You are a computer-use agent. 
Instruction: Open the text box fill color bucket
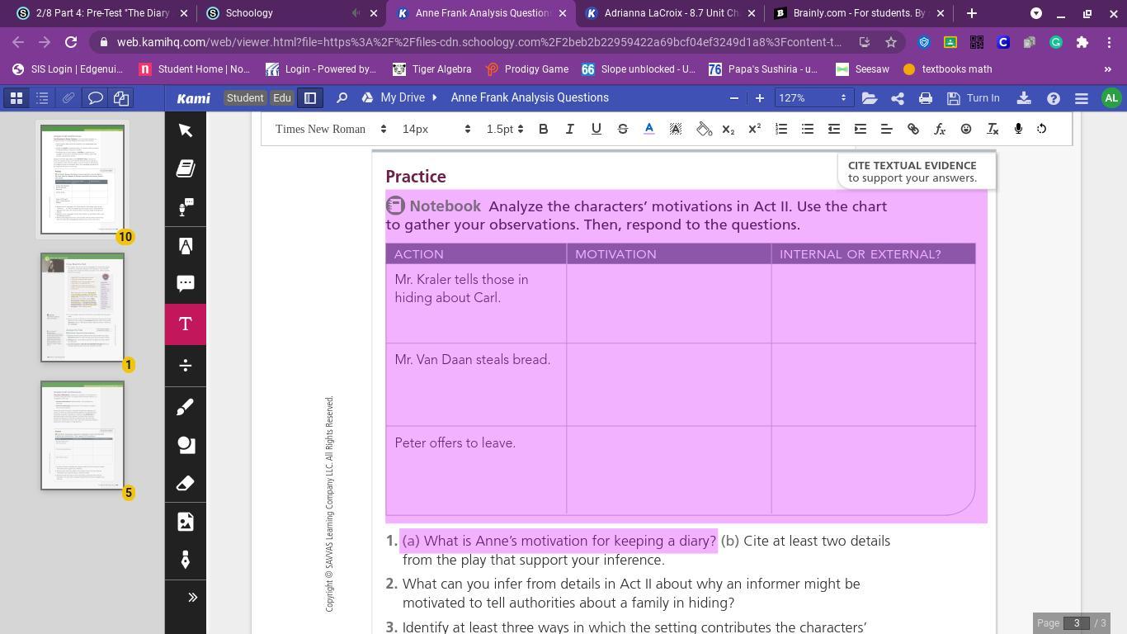coord(704,129)
